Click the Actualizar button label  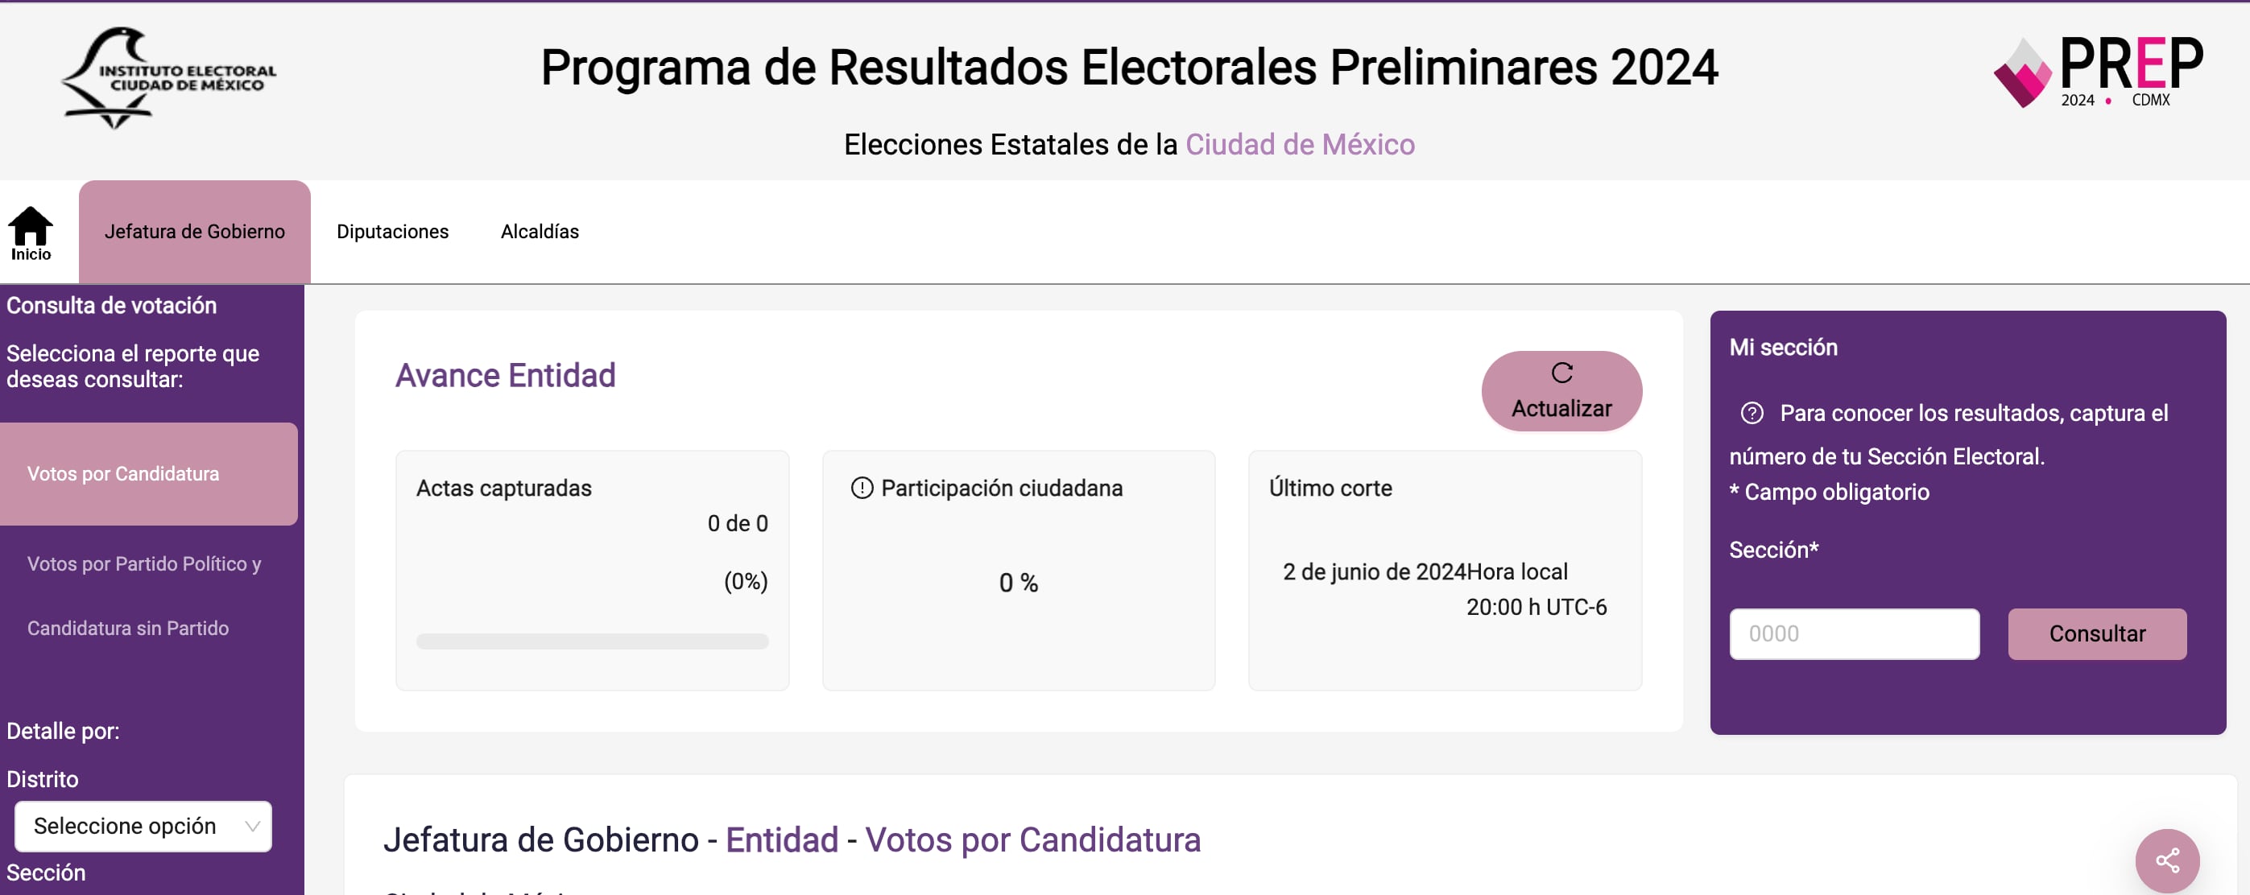pyautogui.click(x=1561, y=409)
